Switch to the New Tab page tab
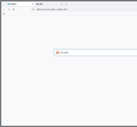 pos(21,4)
